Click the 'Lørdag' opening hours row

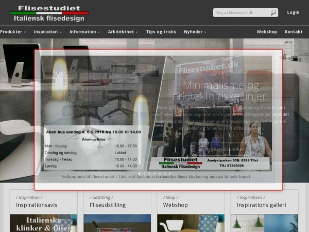click(x=91, y=166)
